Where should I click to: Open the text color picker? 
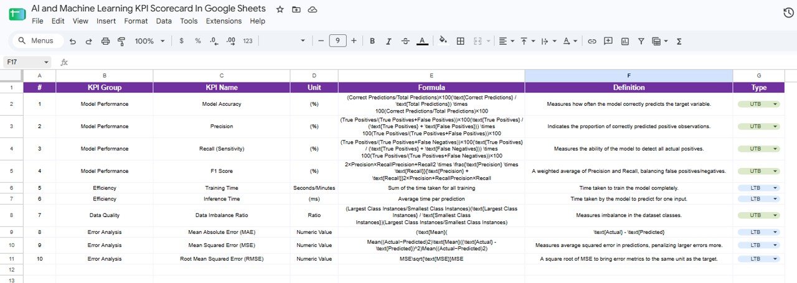(x=422, y=41)
